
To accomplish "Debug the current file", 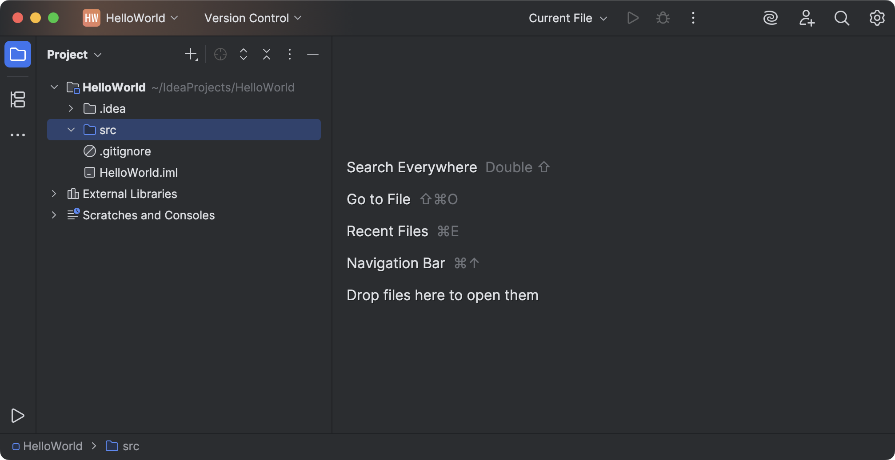I will pos(663,18).
